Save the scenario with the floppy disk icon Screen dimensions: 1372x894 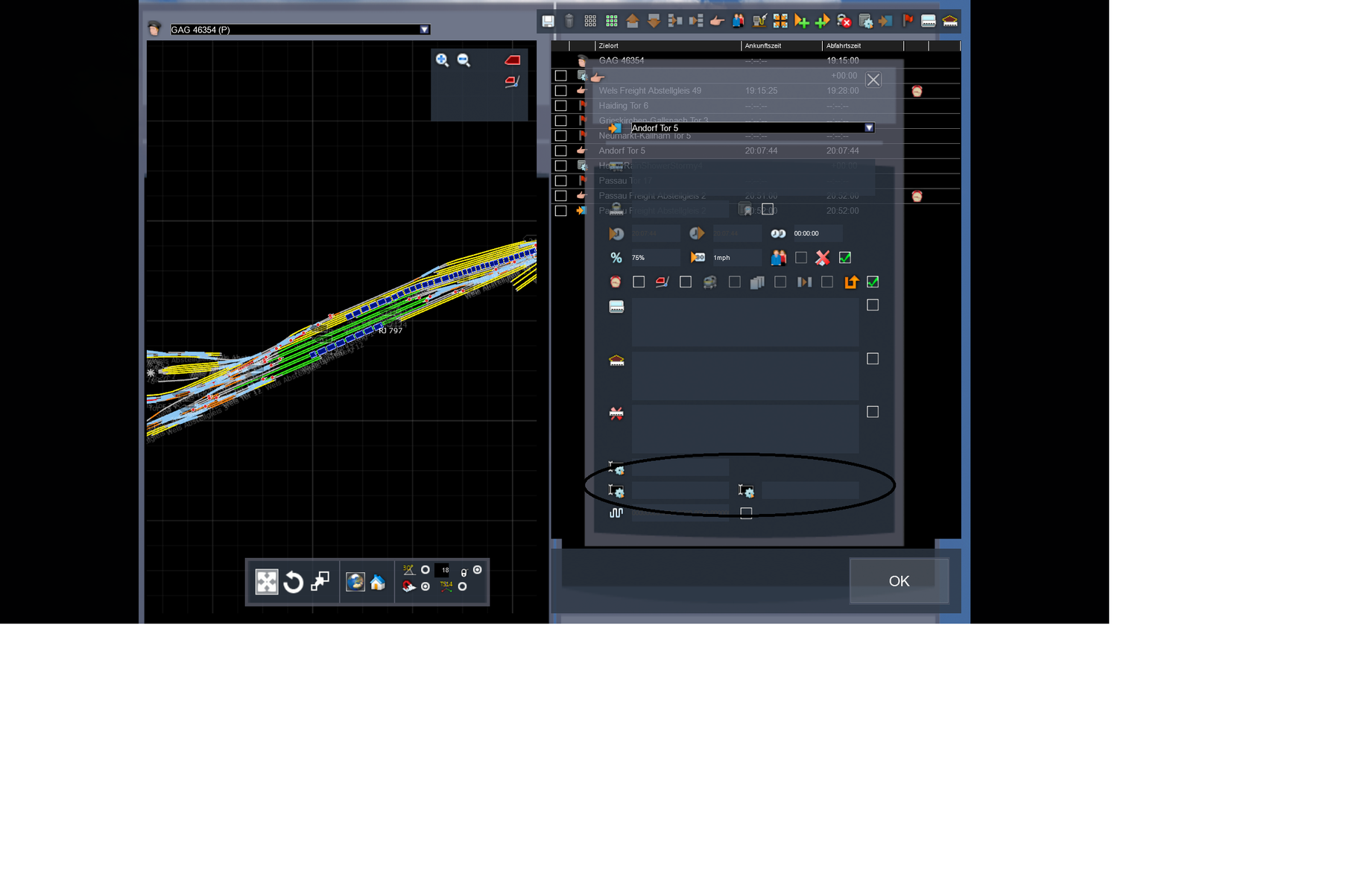click(548, 22)
